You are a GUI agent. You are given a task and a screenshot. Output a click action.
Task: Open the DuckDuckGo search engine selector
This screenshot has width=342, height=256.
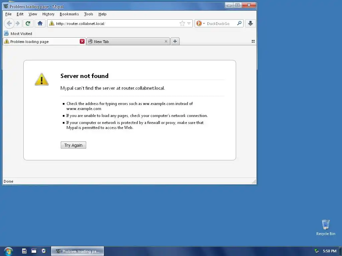[x=200, y=23]
